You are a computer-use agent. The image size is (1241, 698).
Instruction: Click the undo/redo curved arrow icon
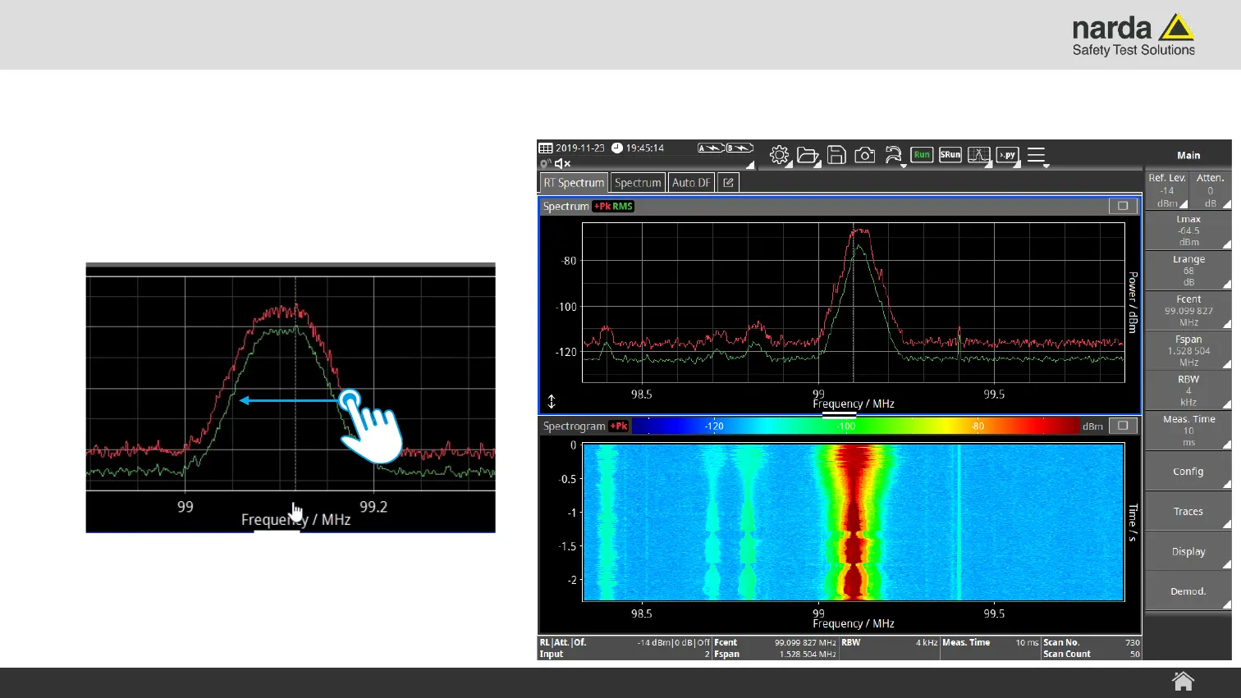[x=894, y=155]
